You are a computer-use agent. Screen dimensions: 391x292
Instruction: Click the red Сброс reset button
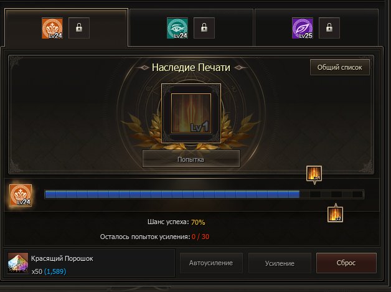tap(346, 263)
